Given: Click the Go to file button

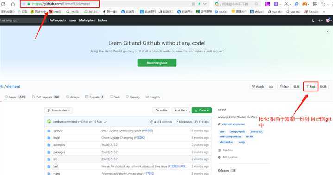Looking at the screenshot, I should click(161, 110).
